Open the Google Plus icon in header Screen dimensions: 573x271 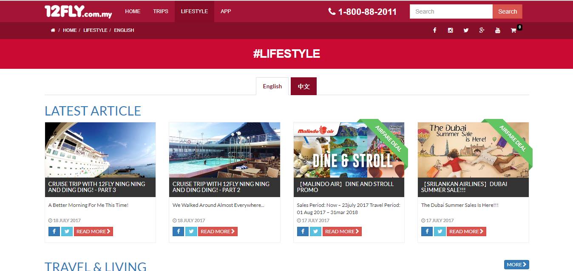click(x=482, y=30)
